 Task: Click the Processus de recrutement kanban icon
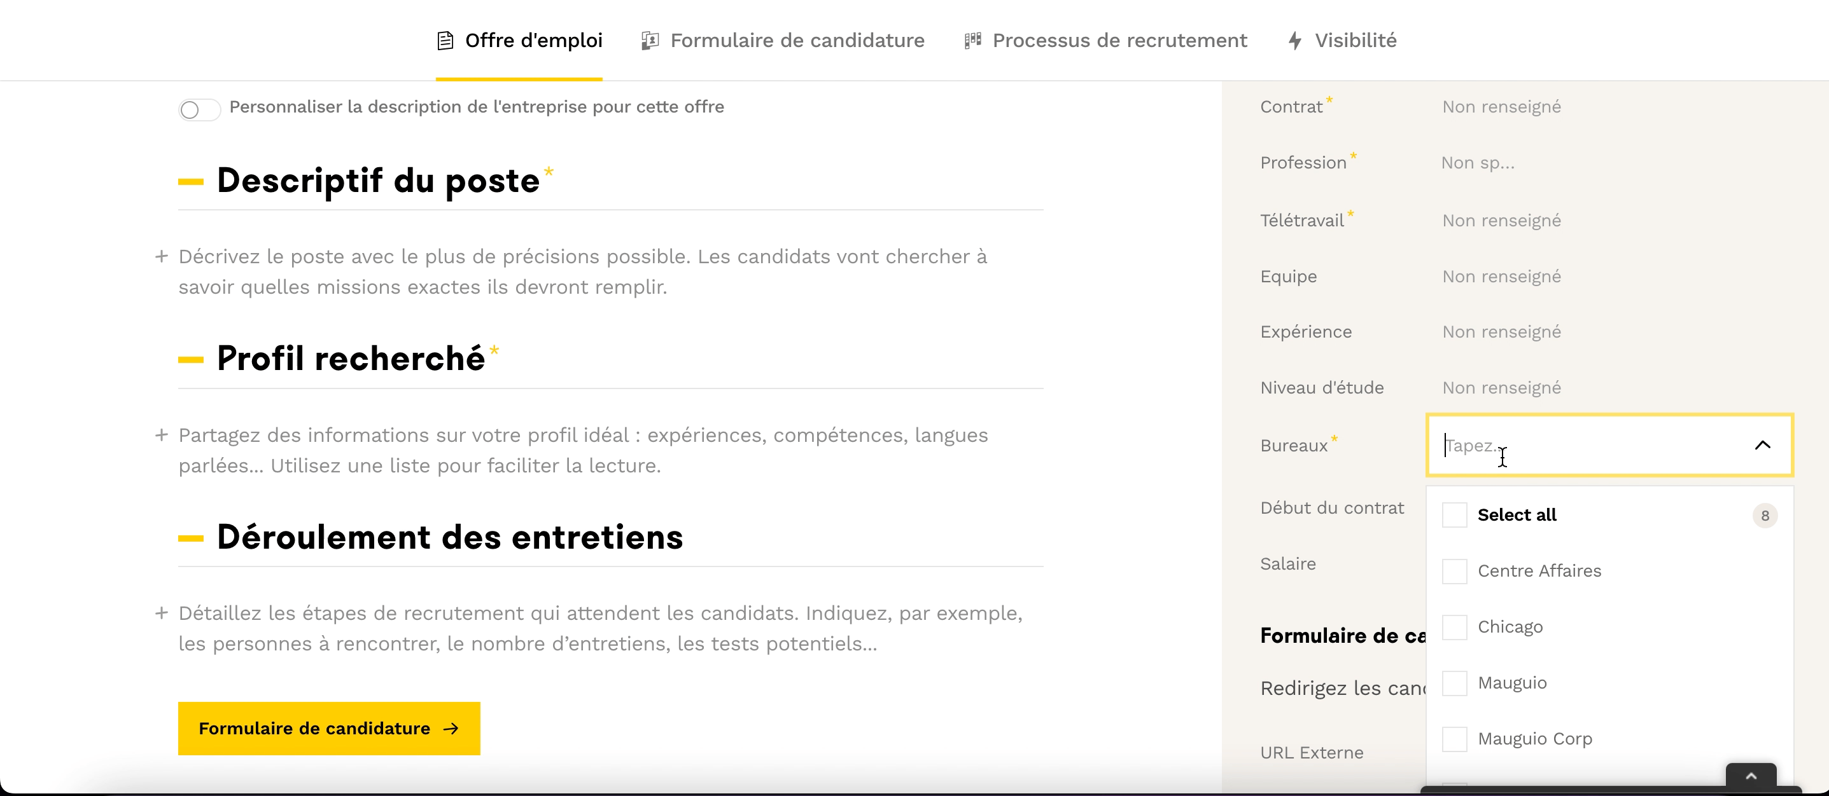pyautogui.click(x=972, y=41)
